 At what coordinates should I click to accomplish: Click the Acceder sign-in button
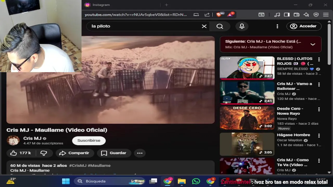pos(304,26)
